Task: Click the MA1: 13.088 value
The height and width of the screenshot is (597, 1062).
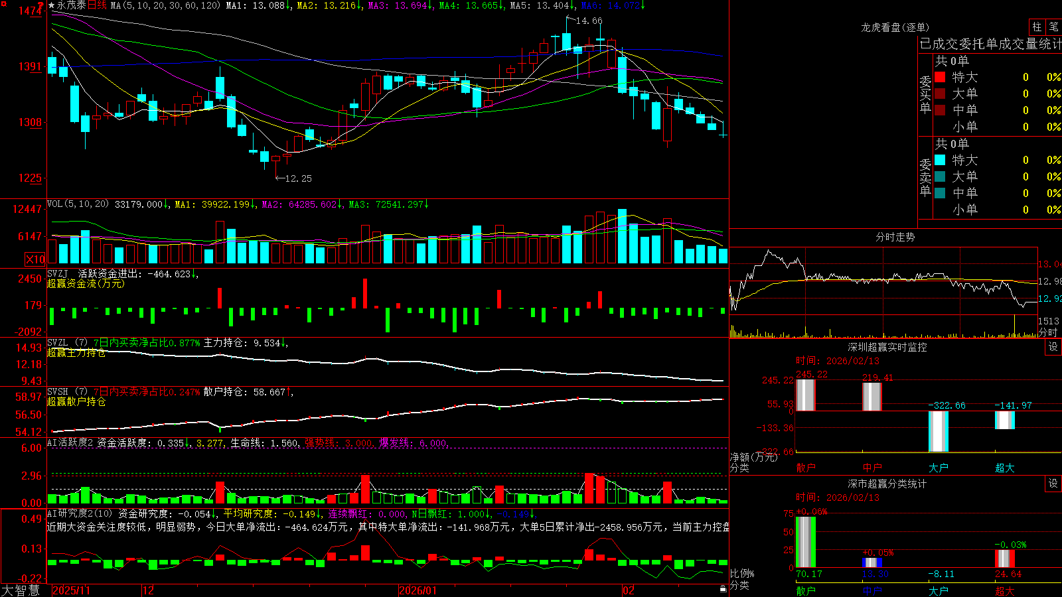Action: pyautogui.click(x=258, y=5)
